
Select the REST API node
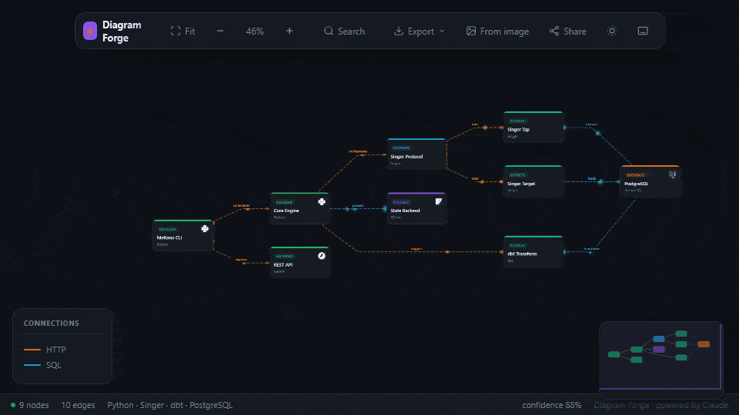[299, 262]
